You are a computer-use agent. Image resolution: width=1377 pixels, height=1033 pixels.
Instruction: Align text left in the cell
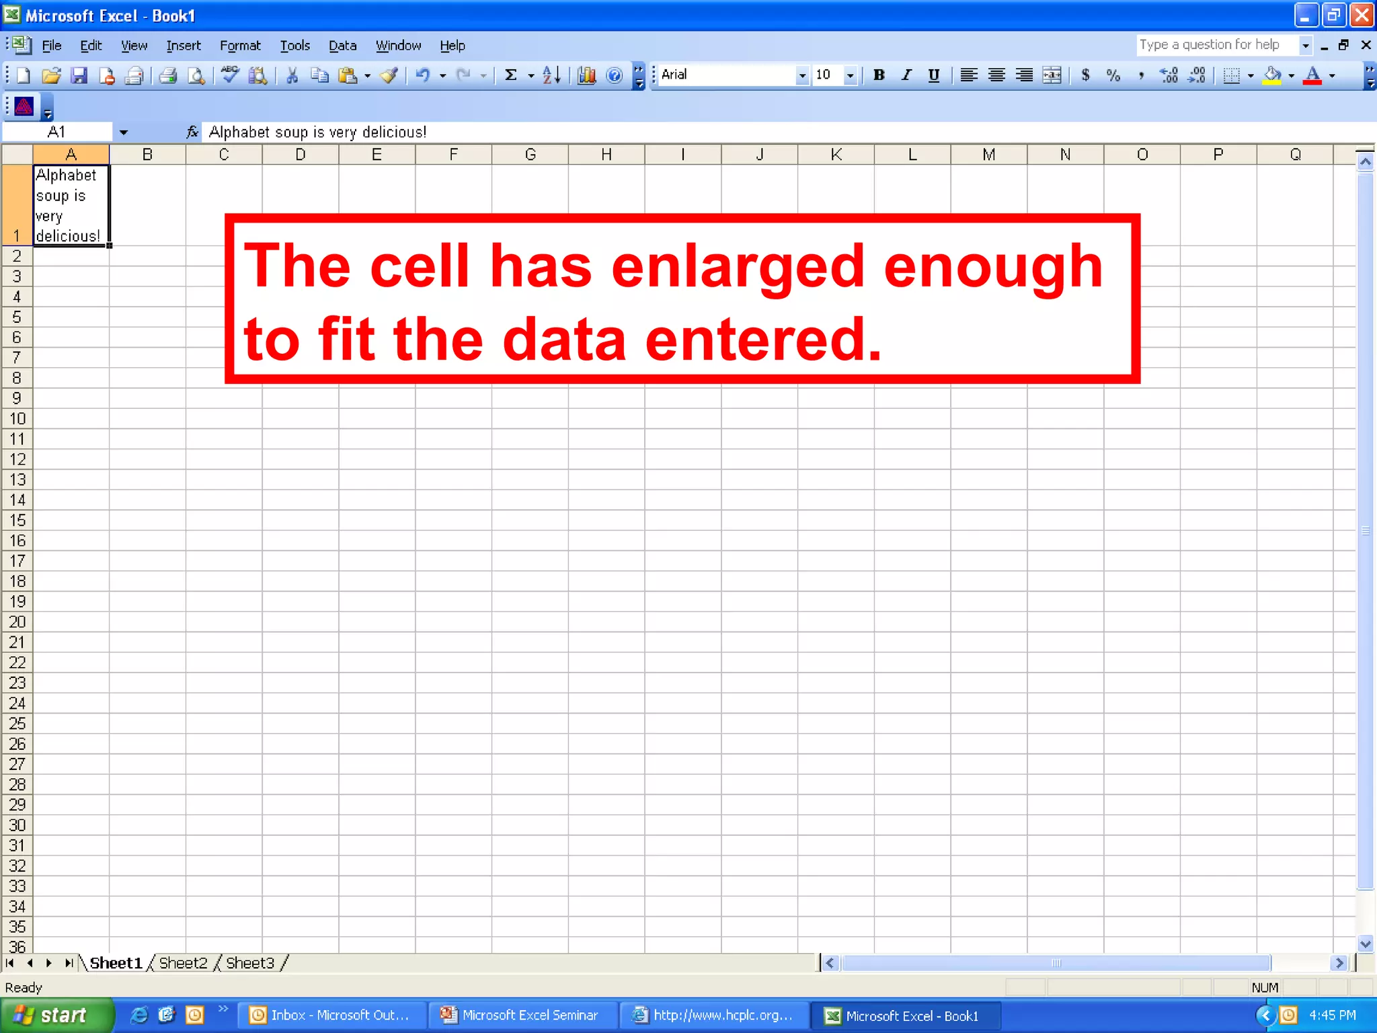point(968,75)
